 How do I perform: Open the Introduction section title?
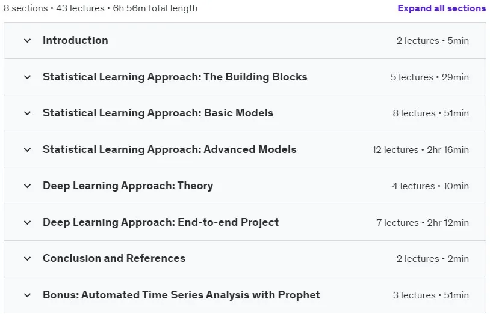click(75, 40)
